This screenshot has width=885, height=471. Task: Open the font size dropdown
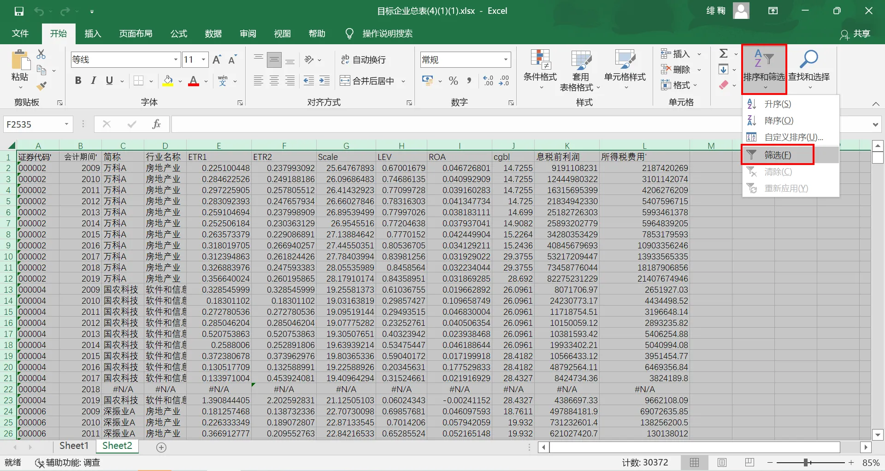[x=203, y=60]
